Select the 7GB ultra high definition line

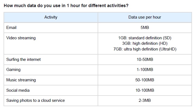[145, 49]
